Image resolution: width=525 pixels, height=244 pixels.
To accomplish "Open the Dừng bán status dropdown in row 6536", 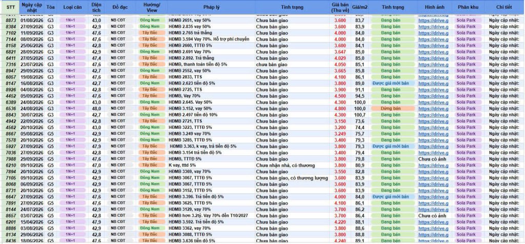I will pos(392,109).
